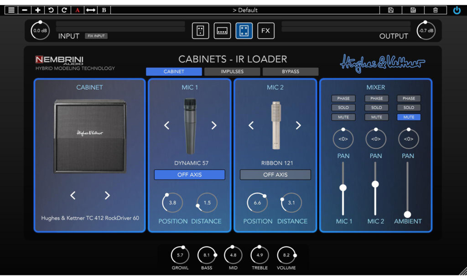Screen dimensions: 467x280
Task: Switch to the BYPASS tab
Action: pos(291,71)
